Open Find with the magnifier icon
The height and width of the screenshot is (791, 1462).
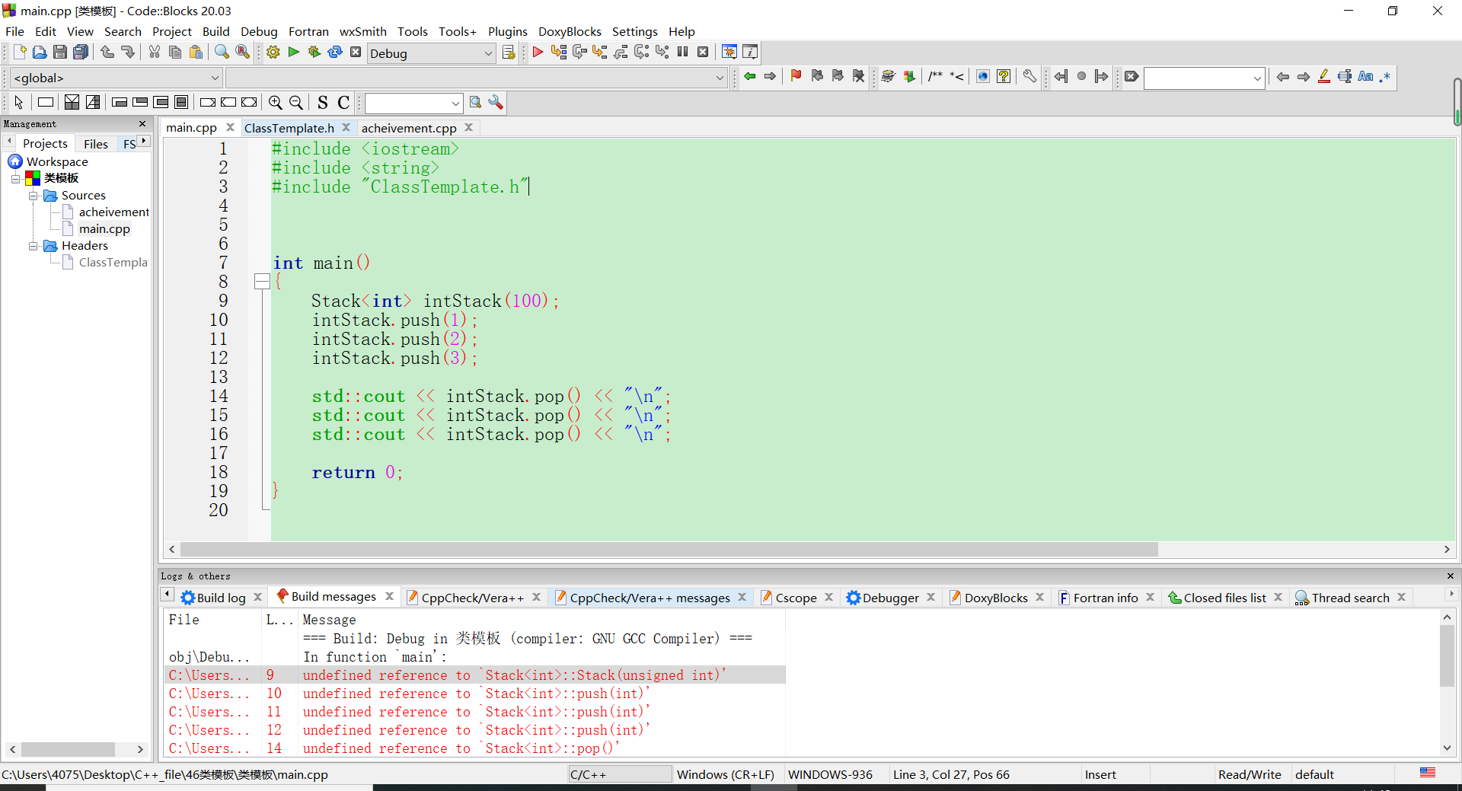[222, 53]
